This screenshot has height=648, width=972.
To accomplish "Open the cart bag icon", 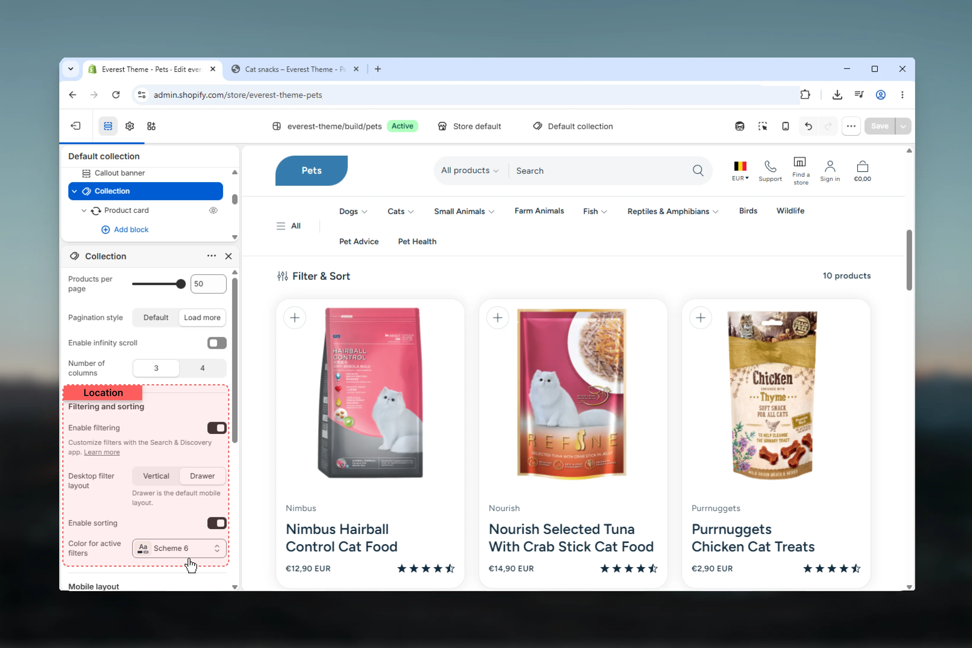I will coord(862,167).
